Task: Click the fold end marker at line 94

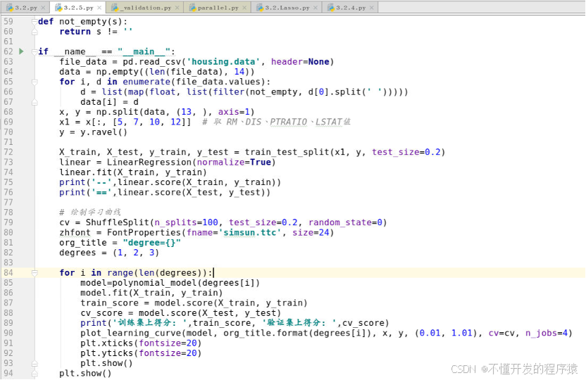Action: tap(35, 373)
